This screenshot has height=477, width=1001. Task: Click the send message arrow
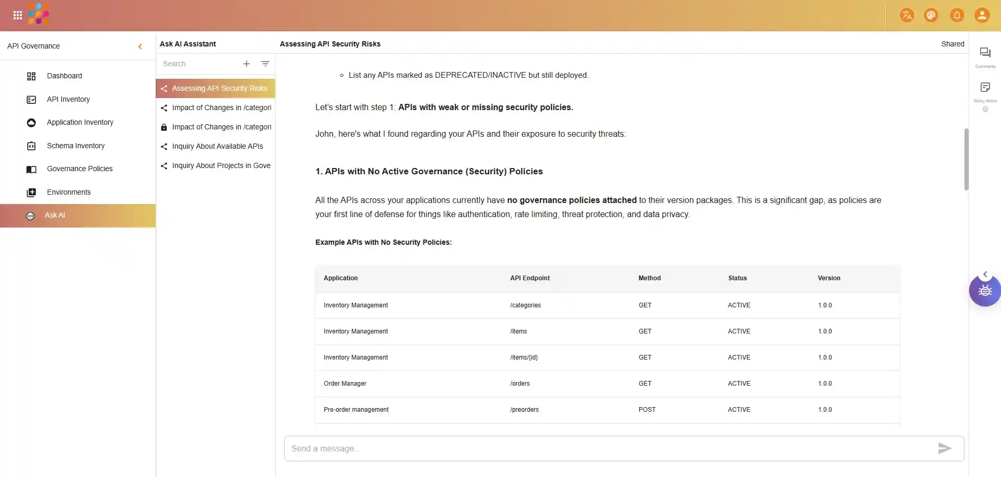(x=944, y=448)
